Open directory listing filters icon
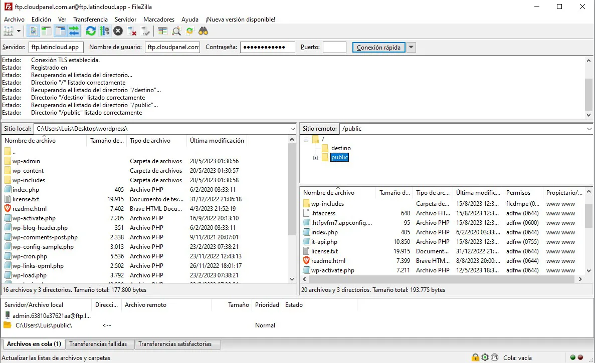Screen dimensions: 595x363 [162, 31]
